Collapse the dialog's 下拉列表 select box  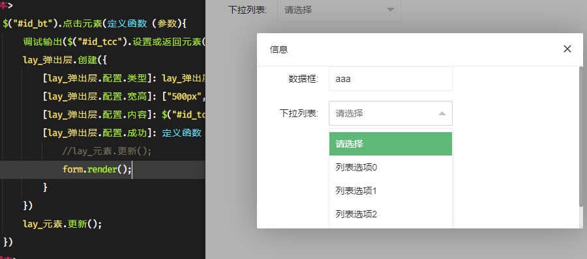point(391,113)
